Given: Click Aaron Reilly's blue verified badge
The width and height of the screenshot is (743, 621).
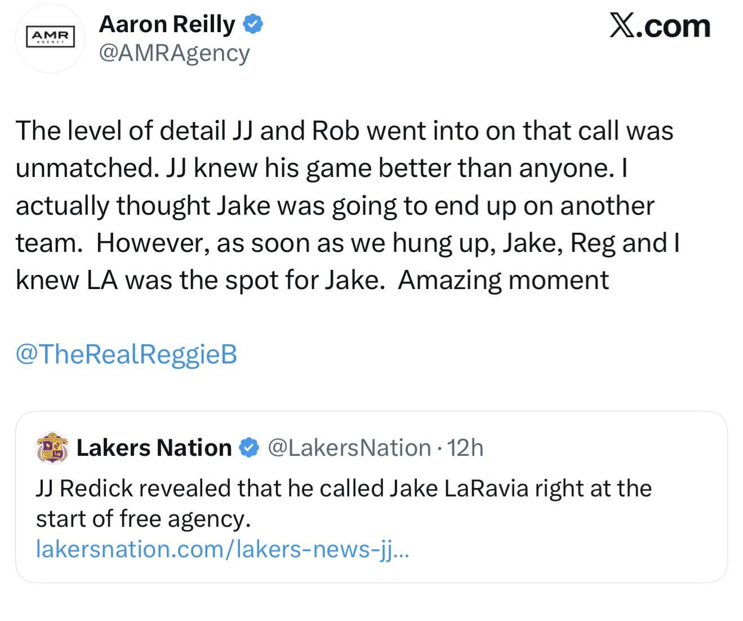Looking at the screenshot, I should tap(253, 24).
